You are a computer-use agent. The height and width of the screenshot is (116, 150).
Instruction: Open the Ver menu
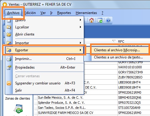click(x=43, y=13)
